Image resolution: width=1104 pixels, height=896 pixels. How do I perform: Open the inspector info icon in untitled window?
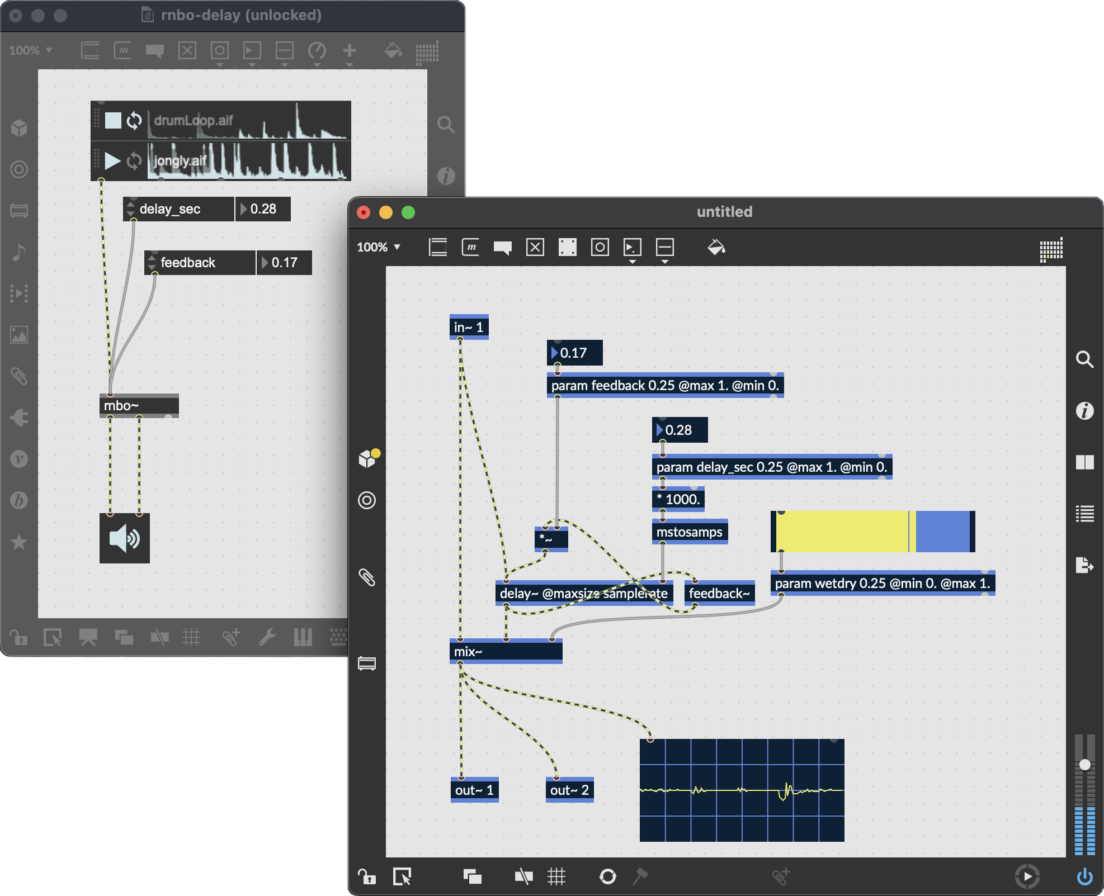1084,411
